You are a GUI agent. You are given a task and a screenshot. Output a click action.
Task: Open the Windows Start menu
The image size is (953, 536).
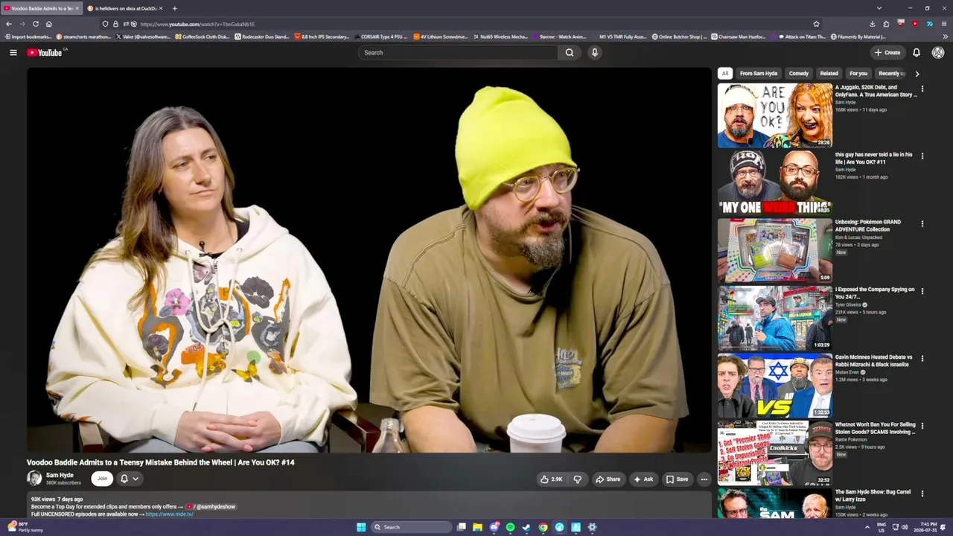(361, 527)
